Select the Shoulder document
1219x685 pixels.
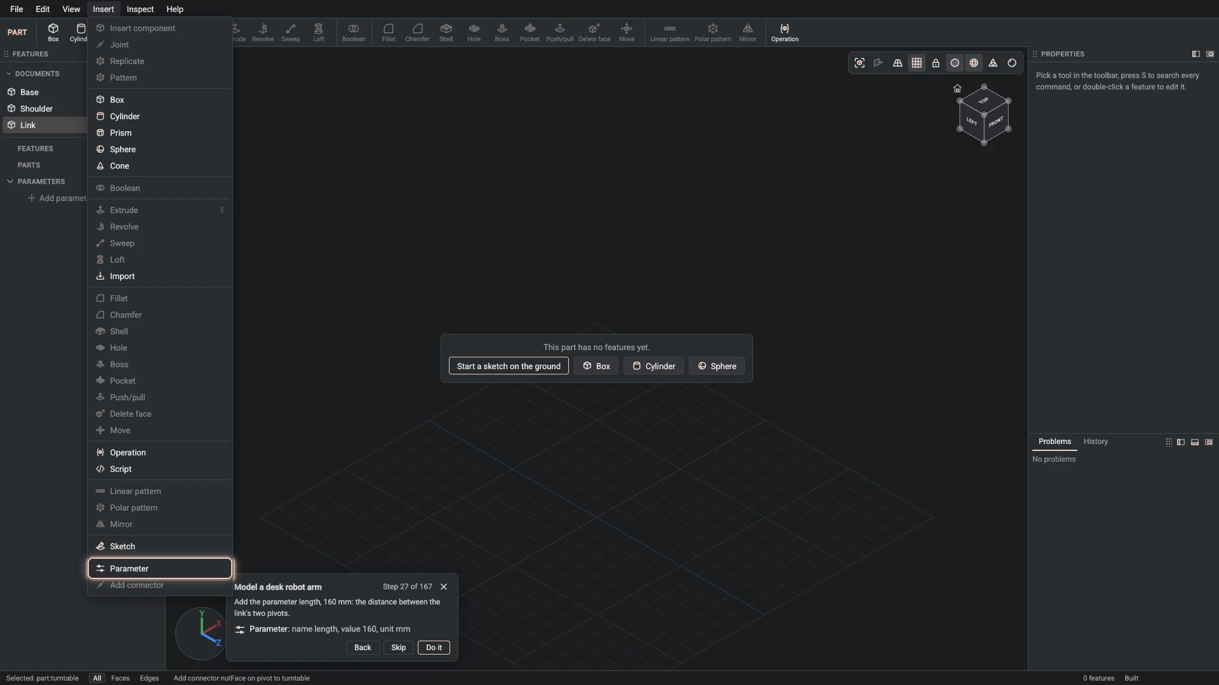[x=44, y=108]
